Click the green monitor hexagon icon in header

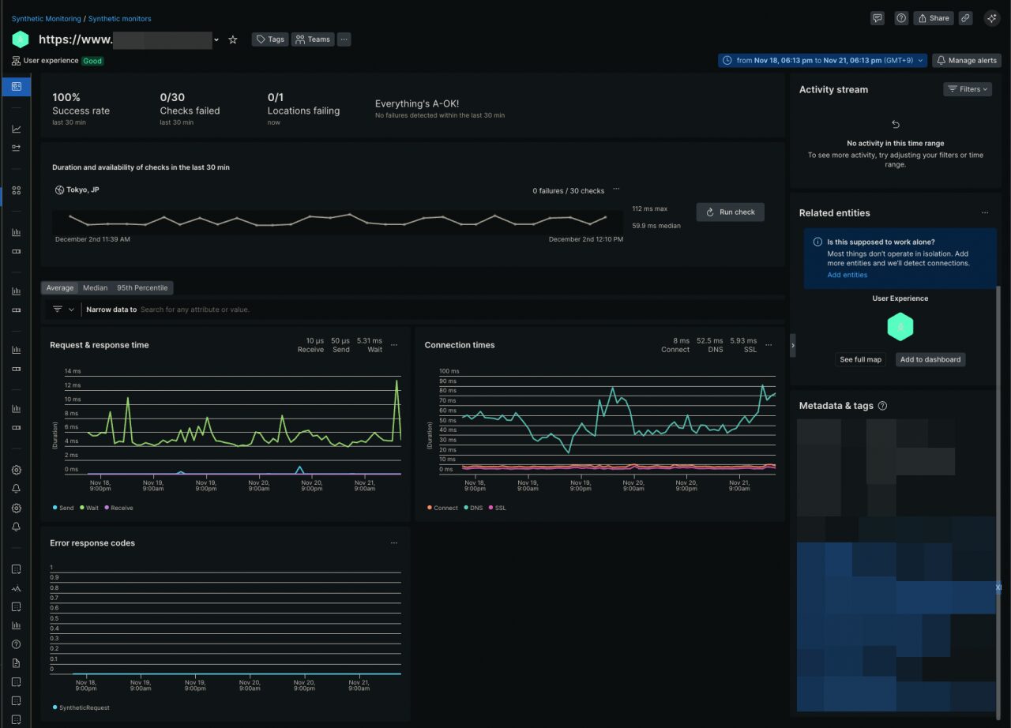coord(21,39)
